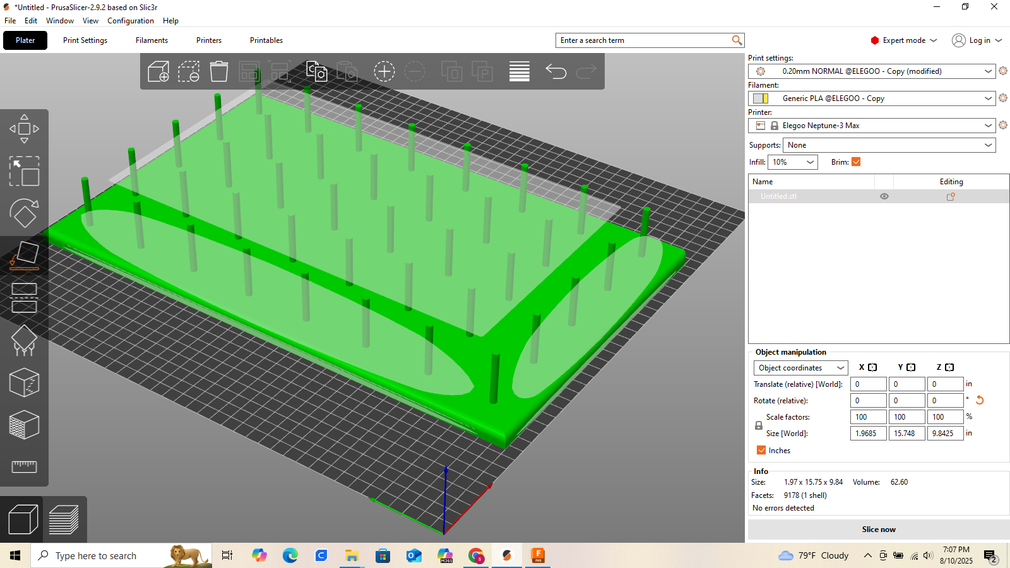Select the Rotate tool
This screenshot has width=1010, height=568.
pos(24,213)
